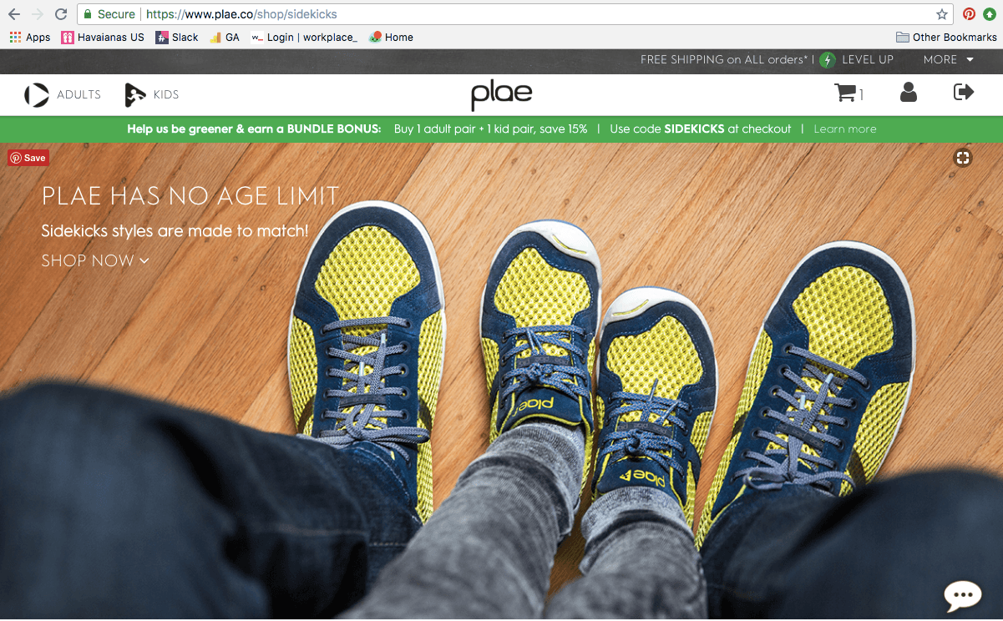
Task: Reload the page in browser
Action: point(61,14)
